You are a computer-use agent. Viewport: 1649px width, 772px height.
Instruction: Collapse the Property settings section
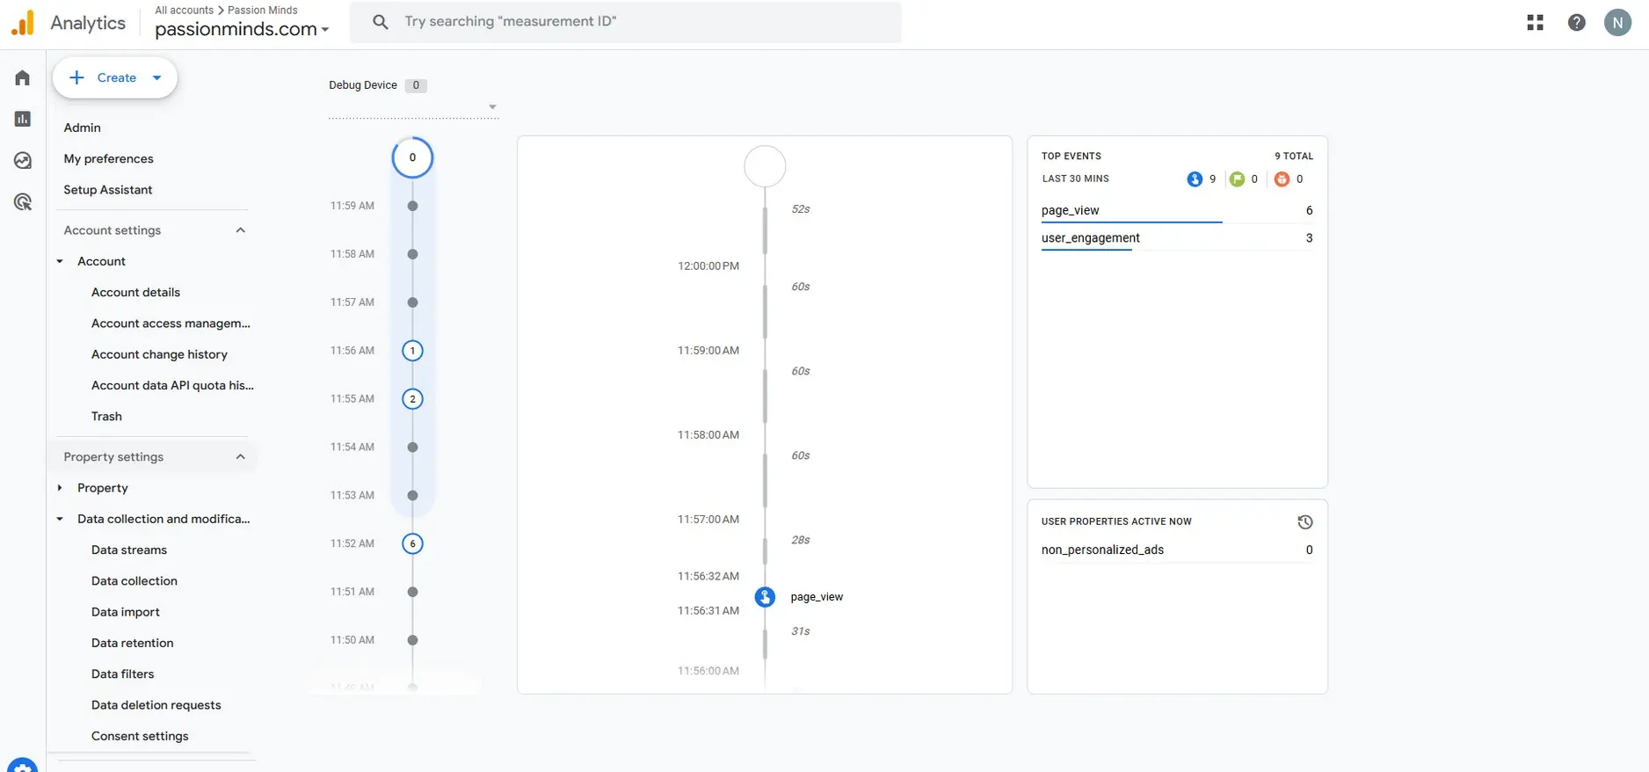240,457
